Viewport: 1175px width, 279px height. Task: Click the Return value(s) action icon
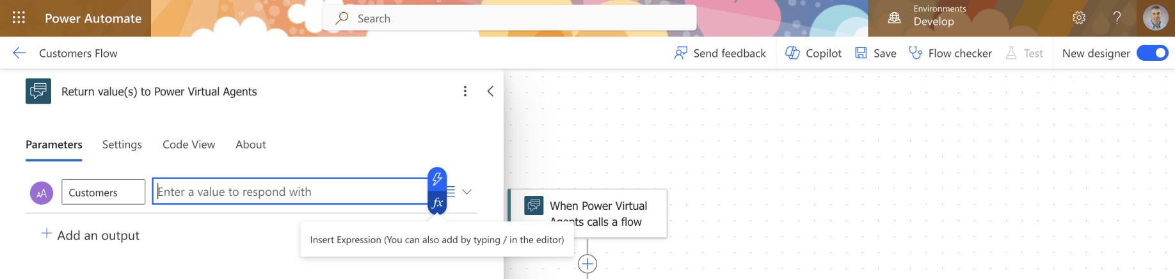pos(38,91)
